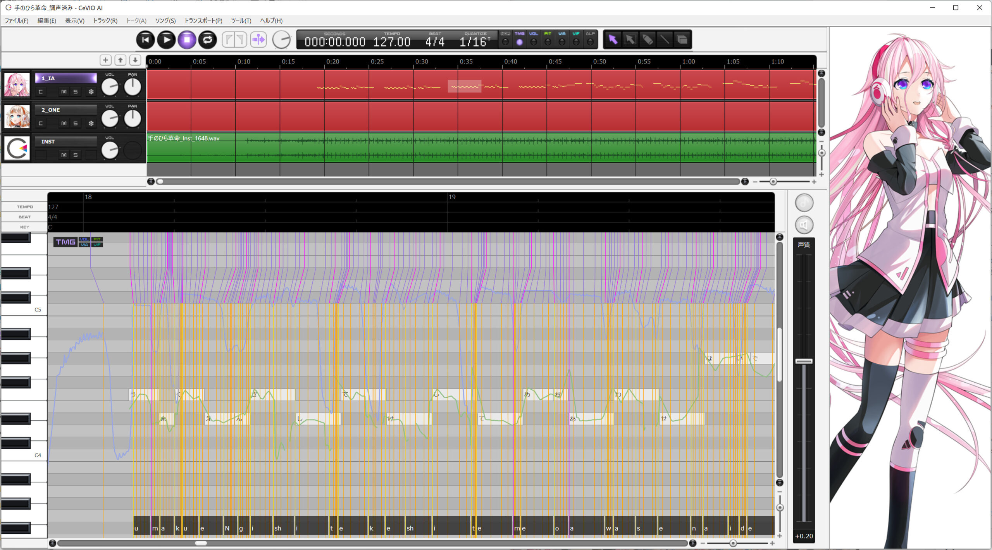Click the INST track CeVIO logo thumbnail
This screenshot has height=550, width=992.
[x=17, y=148]
